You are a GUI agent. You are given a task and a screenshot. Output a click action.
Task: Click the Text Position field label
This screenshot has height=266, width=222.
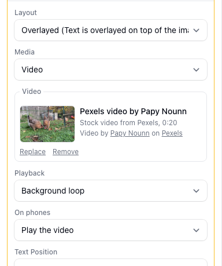pos(36,252)
